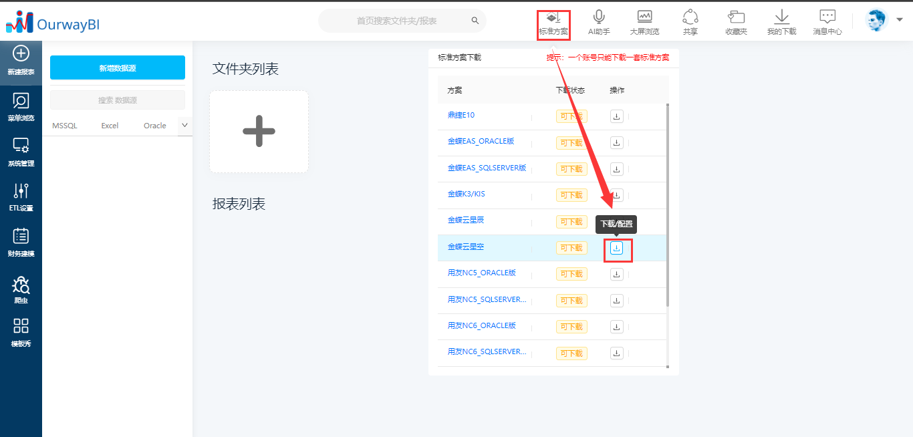Click the magnifier icon in search bar
This screenshot has height=437, width=913.
475,21
